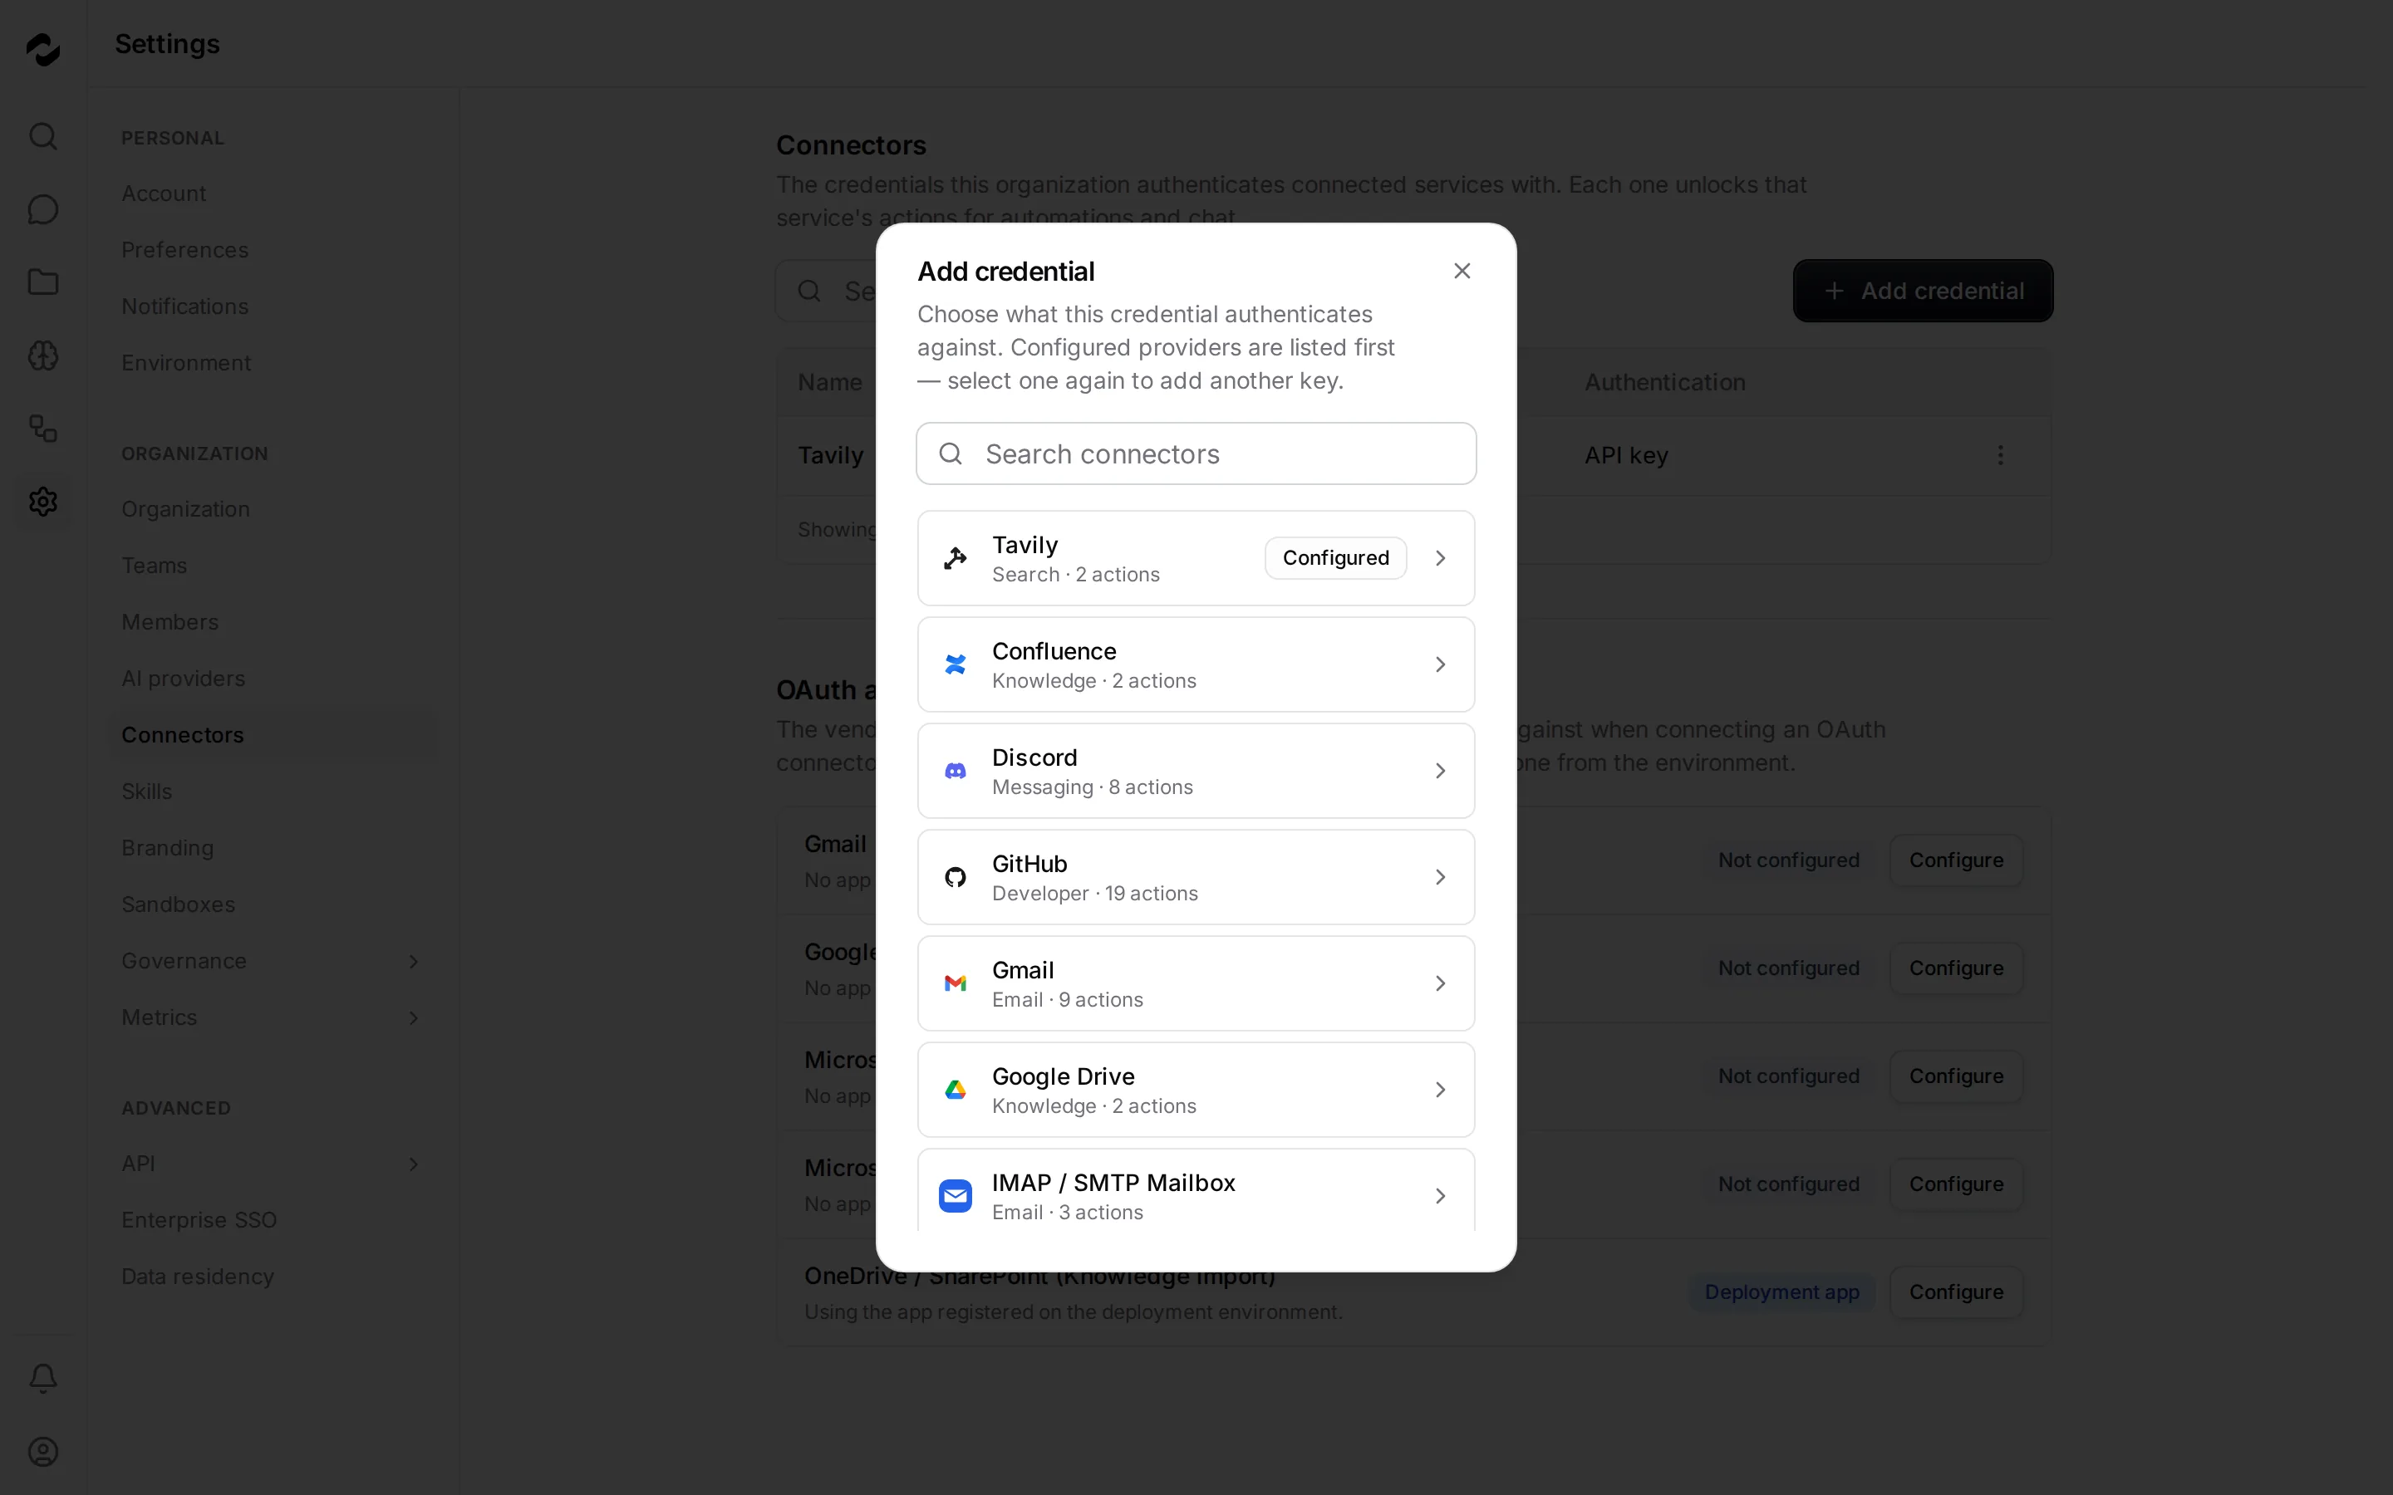Viewport: 2393px width, 1495px height.
Task: Open Discord via its chevron arrow
Action: point(1440,770)
